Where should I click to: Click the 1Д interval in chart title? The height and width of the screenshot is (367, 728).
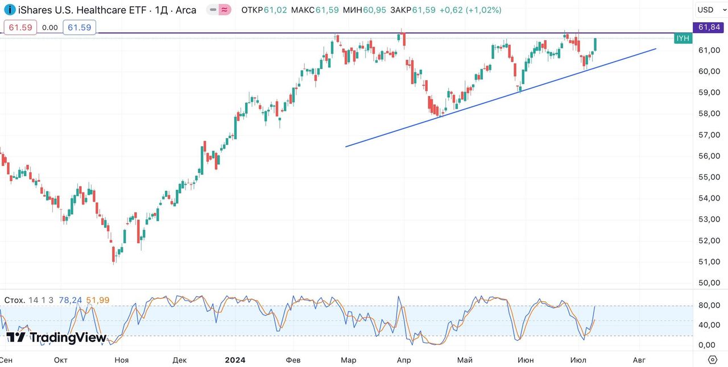[x=162, y=10]
